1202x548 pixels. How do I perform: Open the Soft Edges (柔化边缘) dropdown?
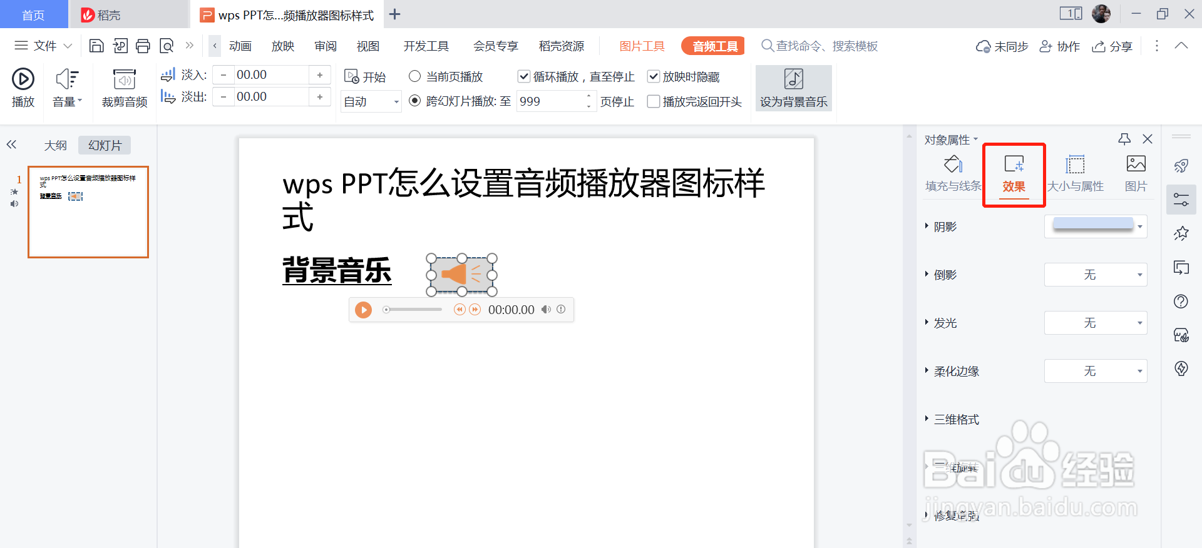coord(1096,371)
